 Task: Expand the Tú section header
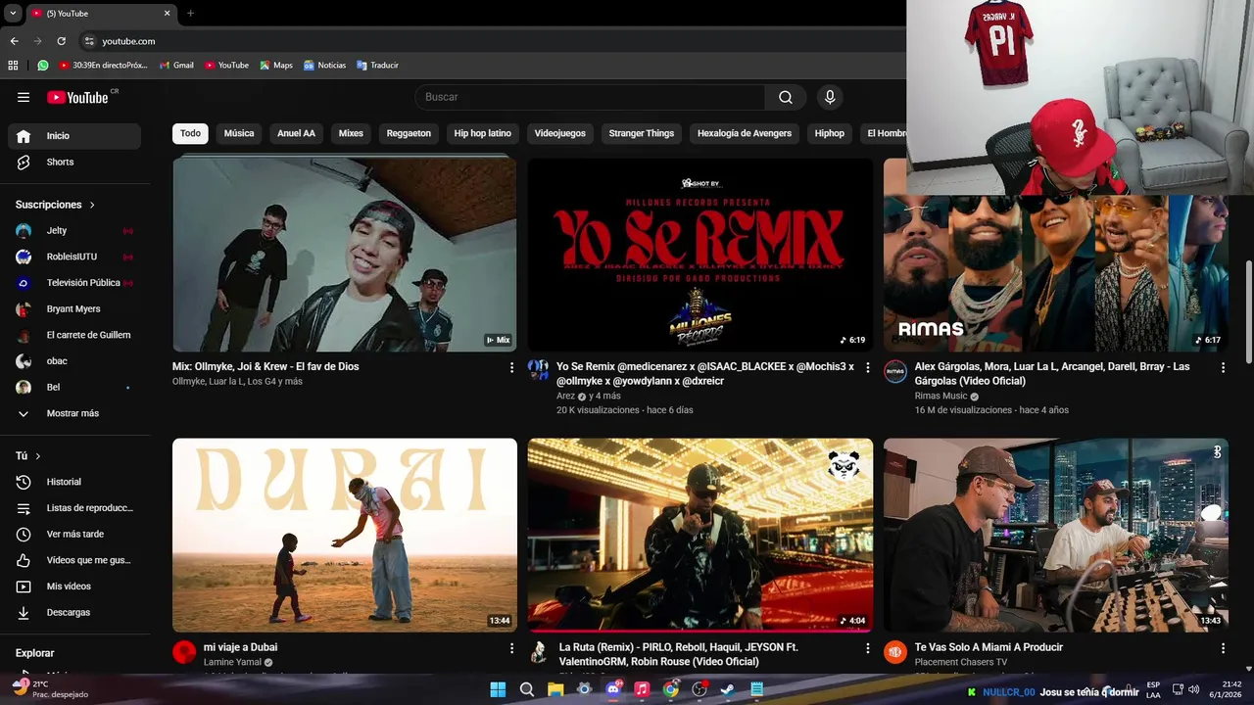[28, 456]
